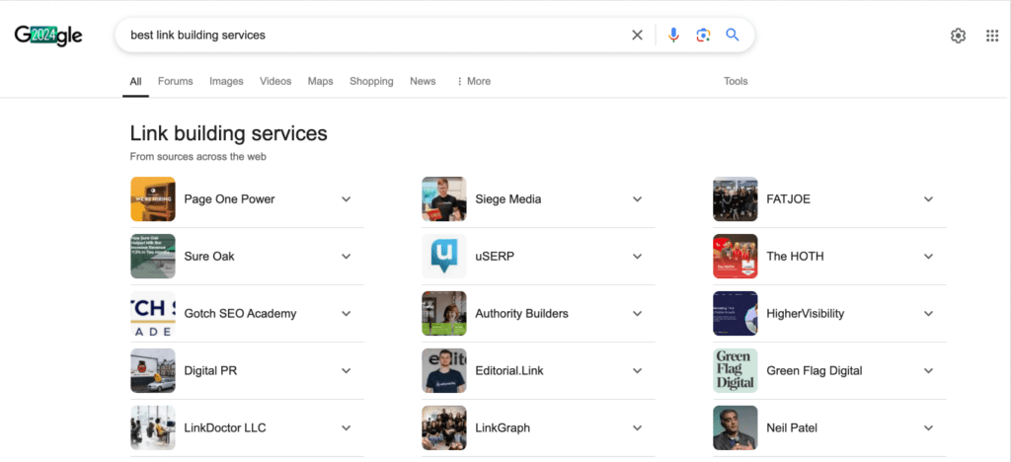Screen dimensions: 1011x462
Task: Switch to the Images tab
Action: click(x=226, y=81)
